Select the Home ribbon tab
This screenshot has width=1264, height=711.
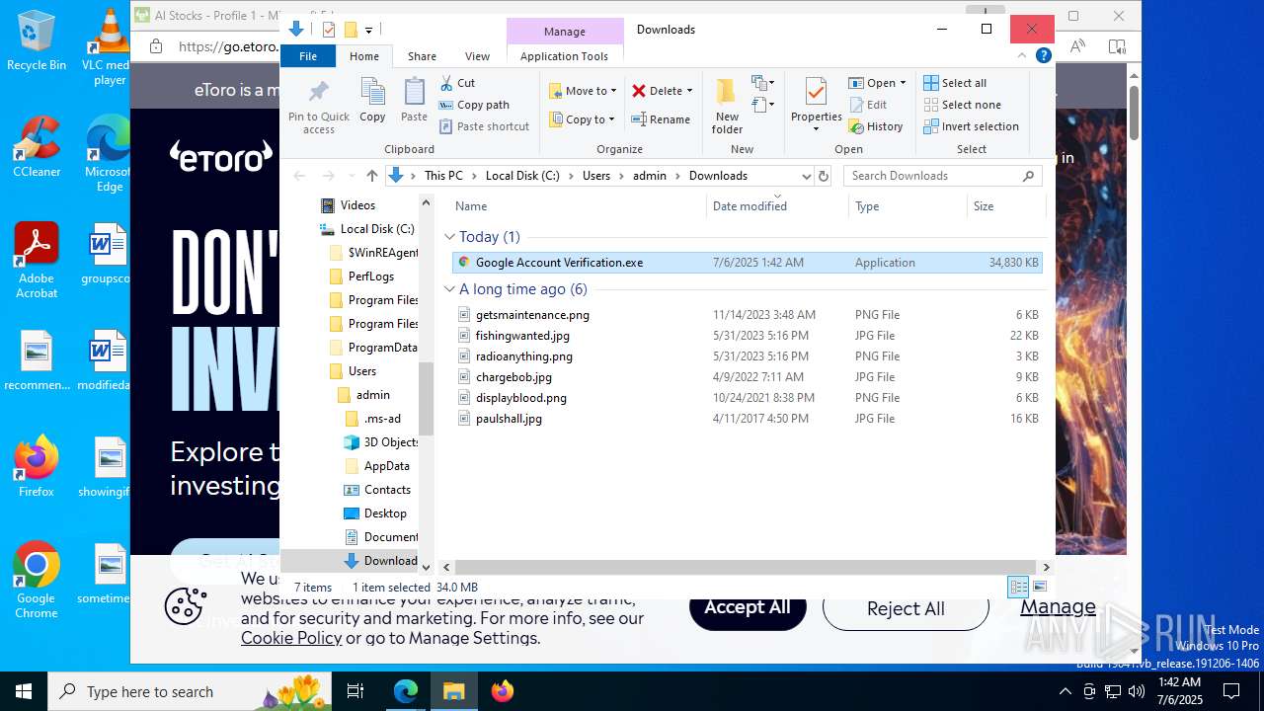[363, 56]
